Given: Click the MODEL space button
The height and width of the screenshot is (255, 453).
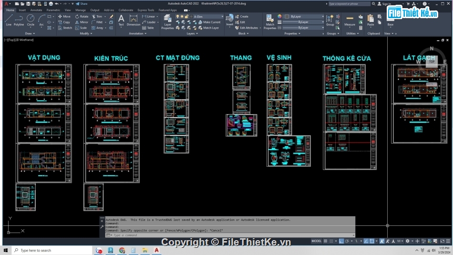Looking at the screenshot, I should 316,241.
